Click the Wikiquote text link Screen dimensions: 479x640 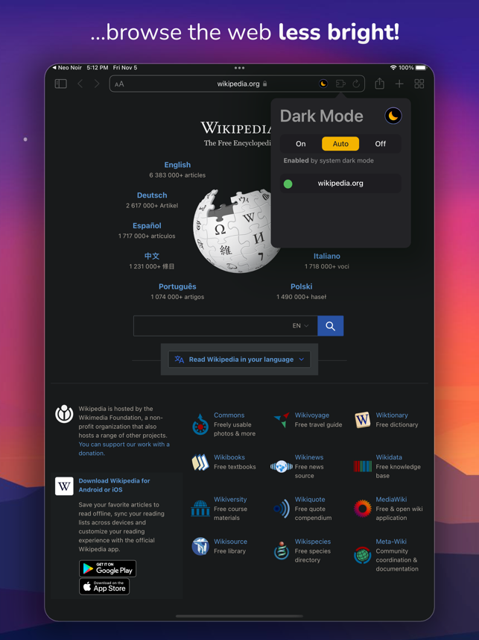[x=310, y=499]
